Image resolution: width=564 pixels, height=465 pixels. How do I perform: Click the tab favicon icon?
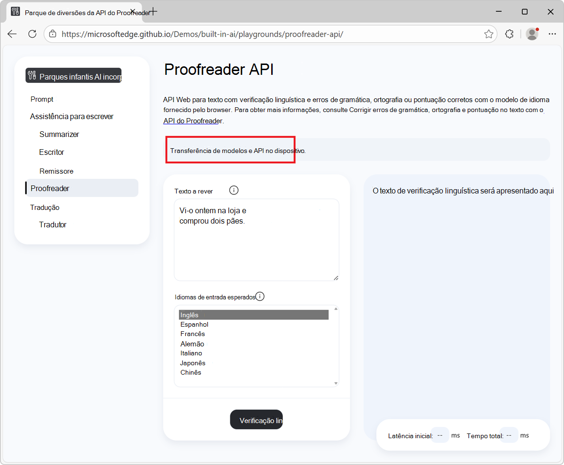pos(15,12)
